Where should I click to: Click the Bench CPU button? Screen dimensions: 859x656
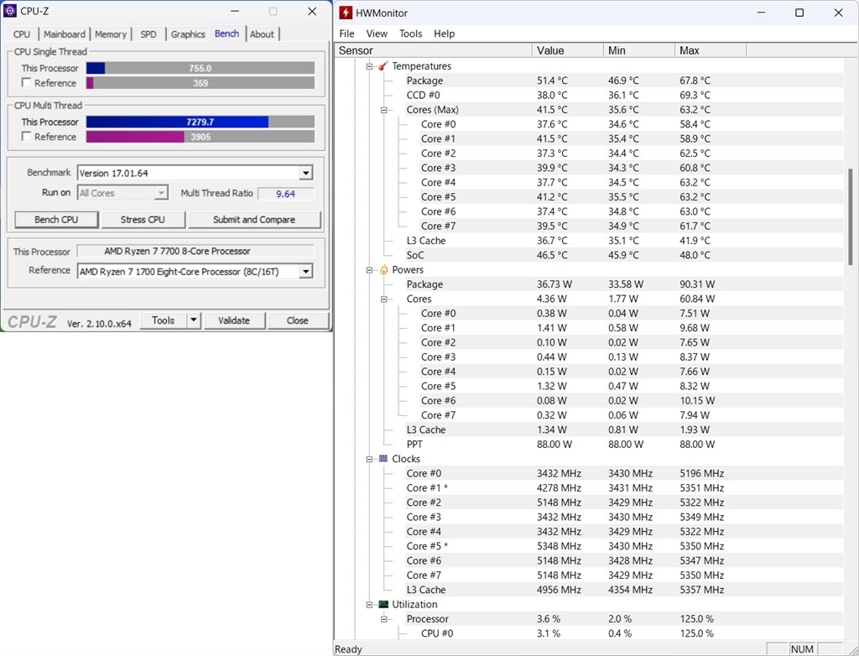[56, 219]
